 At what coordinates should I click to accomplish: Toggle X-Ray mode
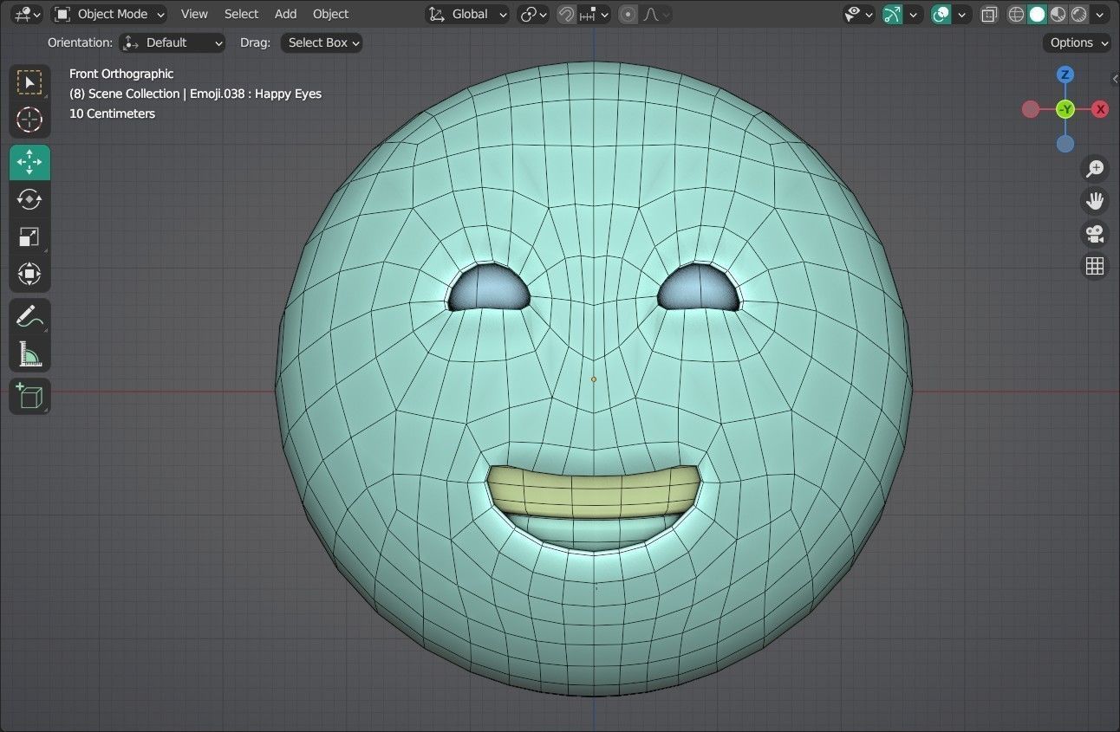(989, 14)
